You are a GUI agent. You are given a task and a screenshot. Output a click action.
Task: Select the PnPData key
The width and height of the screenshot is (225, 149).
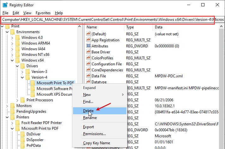33,146
